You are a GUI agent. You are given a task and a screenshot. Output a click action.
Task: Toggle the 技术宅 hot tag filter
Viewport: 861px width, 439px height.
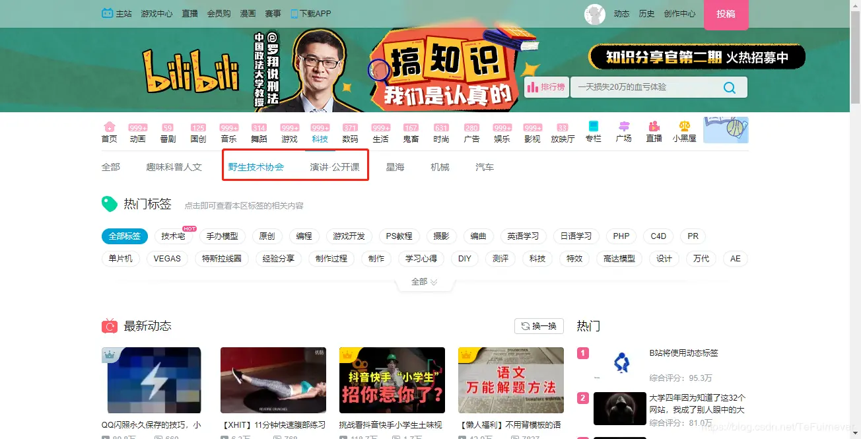tap(173, 236)
